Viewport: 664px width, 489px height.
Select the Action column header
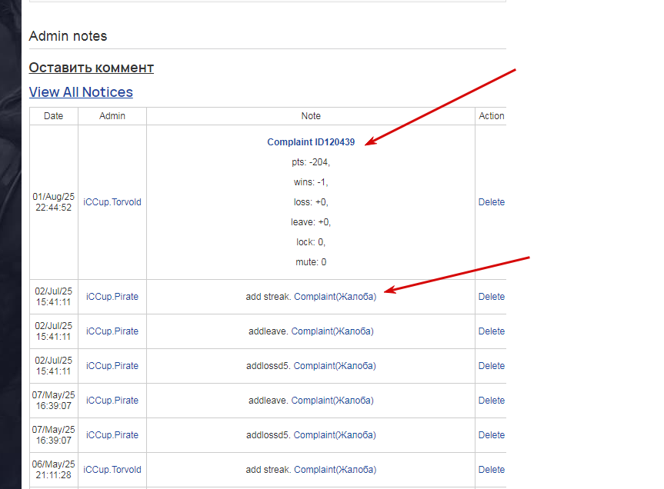coord(491,116)
